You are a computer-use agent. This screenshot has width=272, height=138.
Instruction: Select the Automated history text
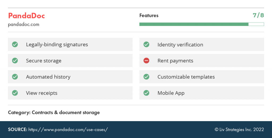48,77
